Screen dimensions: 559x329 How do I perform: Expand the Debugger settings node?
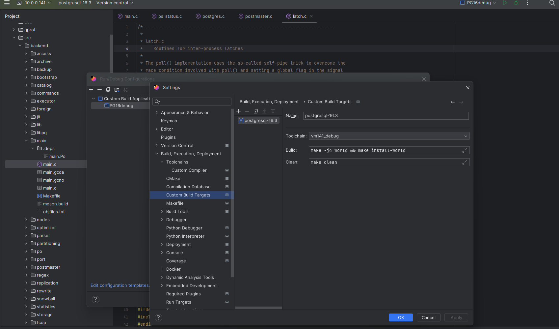click(162, 220)
